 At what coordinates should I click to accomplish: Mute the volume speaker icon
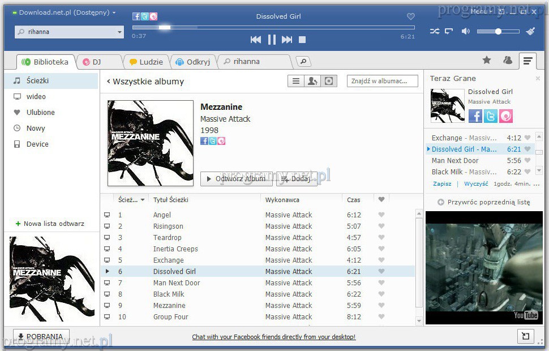tap(465, 32)
